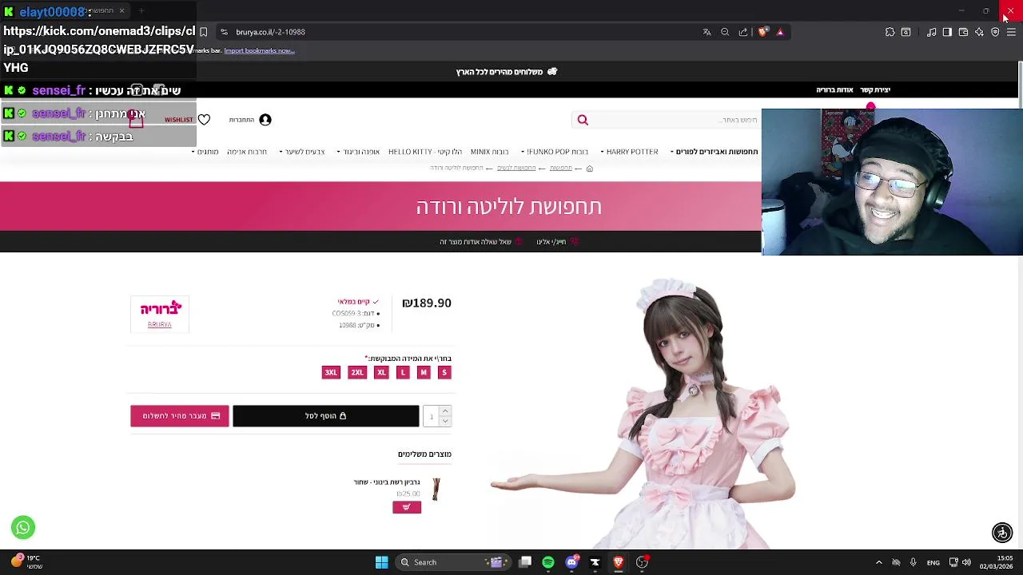Click the share page icon in address bar
Viewport: 1023px width, 575px height.
click(x=743, y=32)
